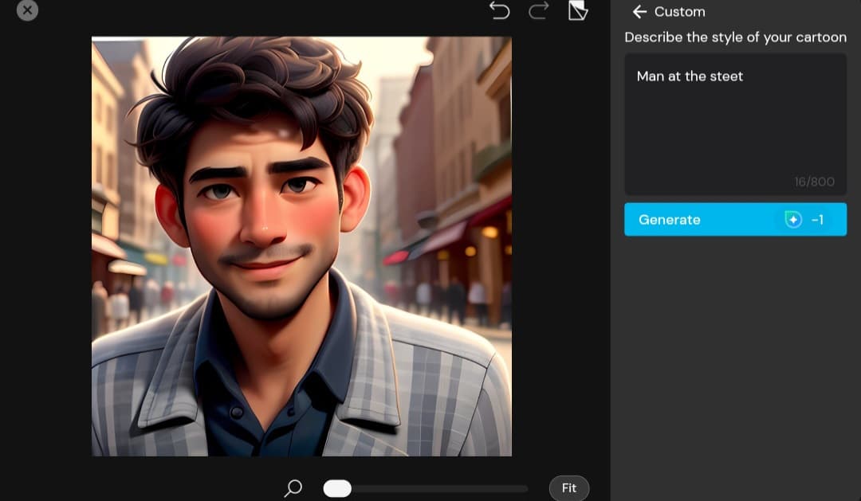Go back using the Custom arrow

click(639, 11)
